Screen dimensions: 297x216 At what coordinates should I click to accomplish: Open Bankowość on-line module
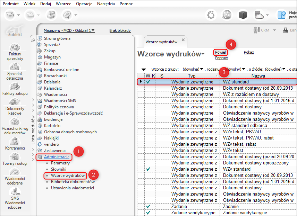pos(61,70)
